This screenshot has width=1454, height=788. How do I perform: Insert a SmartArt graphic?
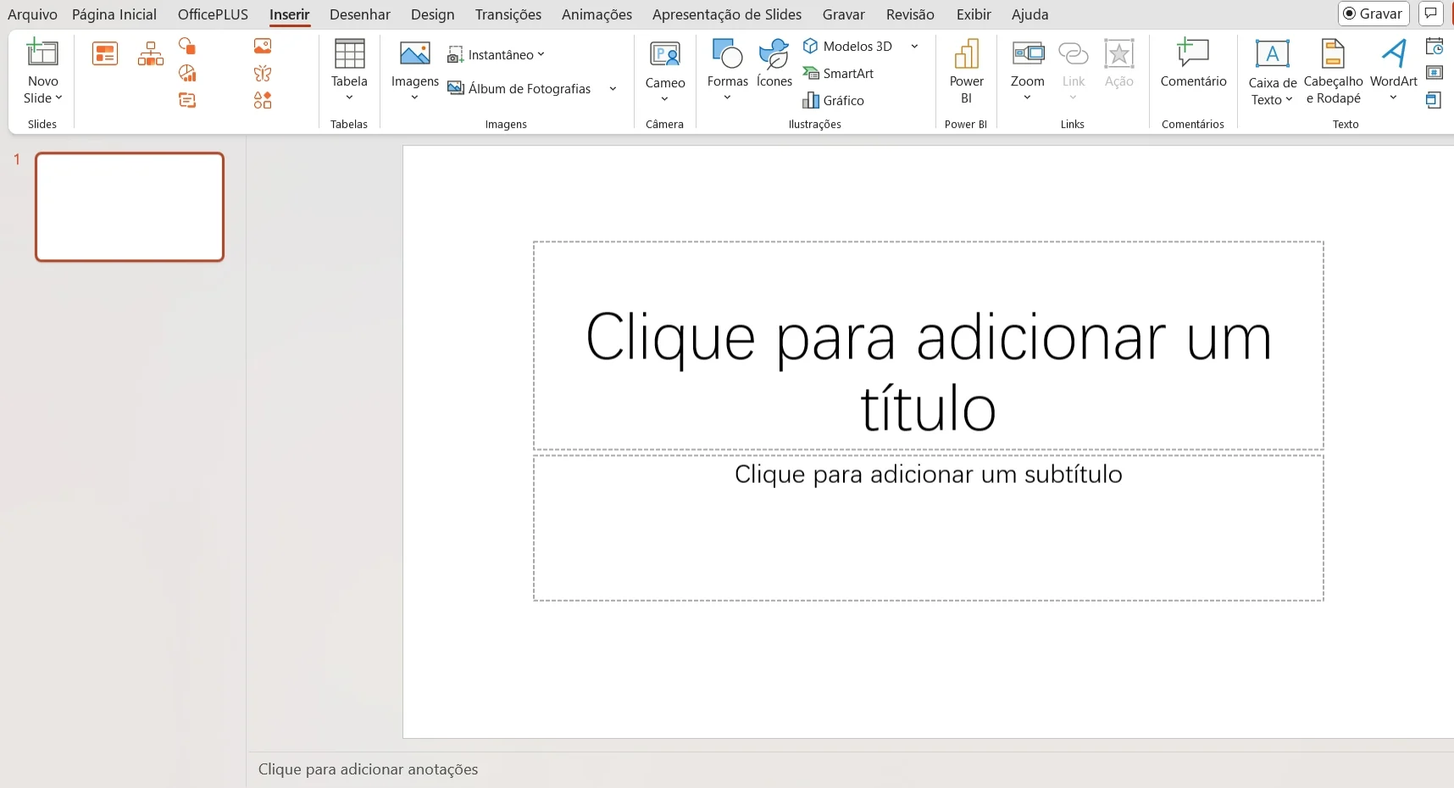pyautogui.click(x=839, y=73)
